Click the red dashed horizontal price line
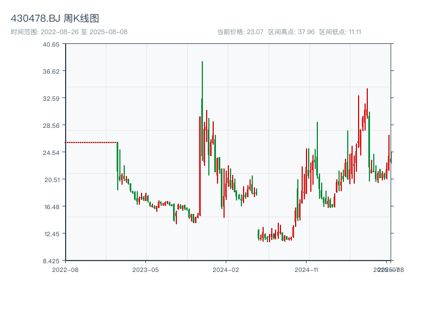This screenshot has height=325, width=434. coord(91,142)
